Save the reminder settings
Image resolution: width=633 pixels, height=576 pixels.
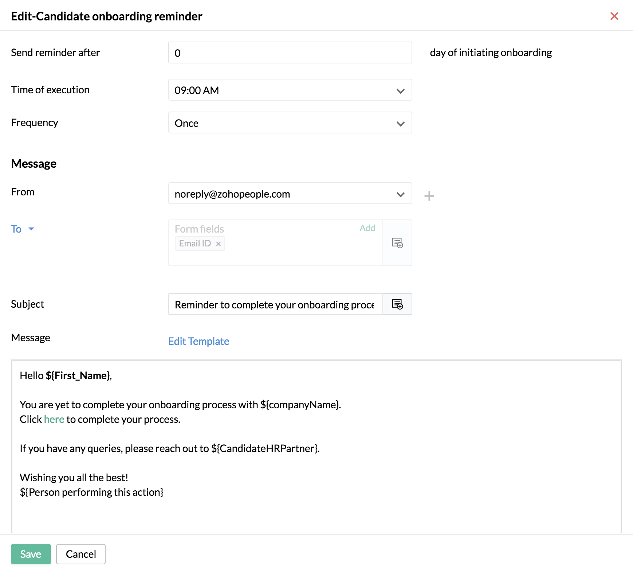[31, 554]
